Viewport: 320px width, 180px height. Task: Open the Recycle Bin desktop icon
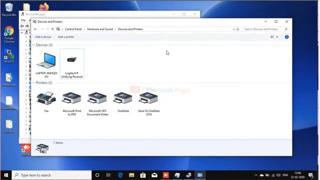[x=9, y=9]
